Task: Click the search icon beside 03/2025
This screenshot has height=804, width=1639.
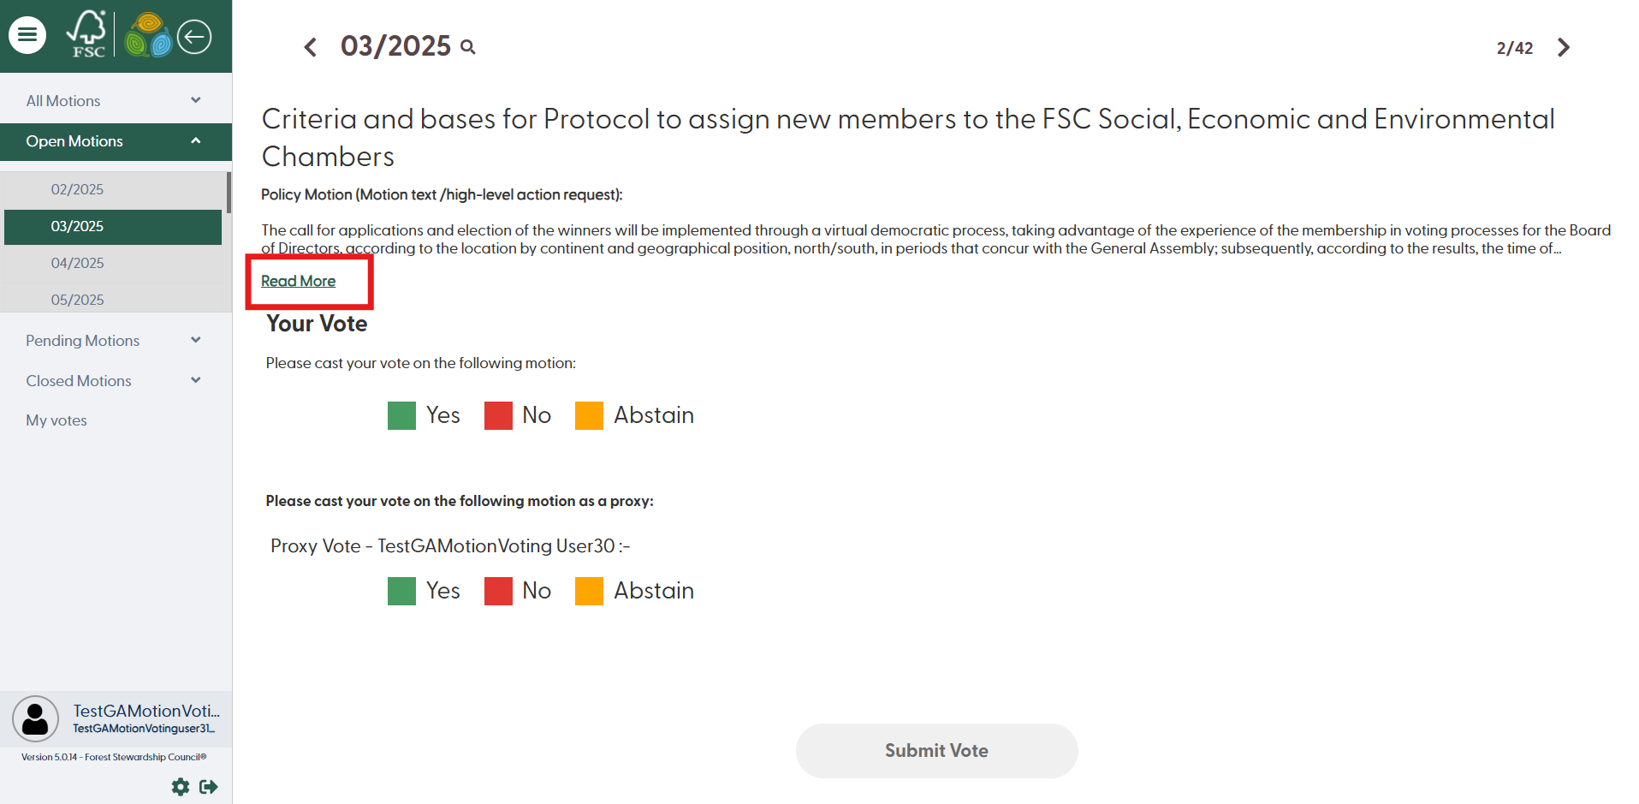Action: point(468,47)
